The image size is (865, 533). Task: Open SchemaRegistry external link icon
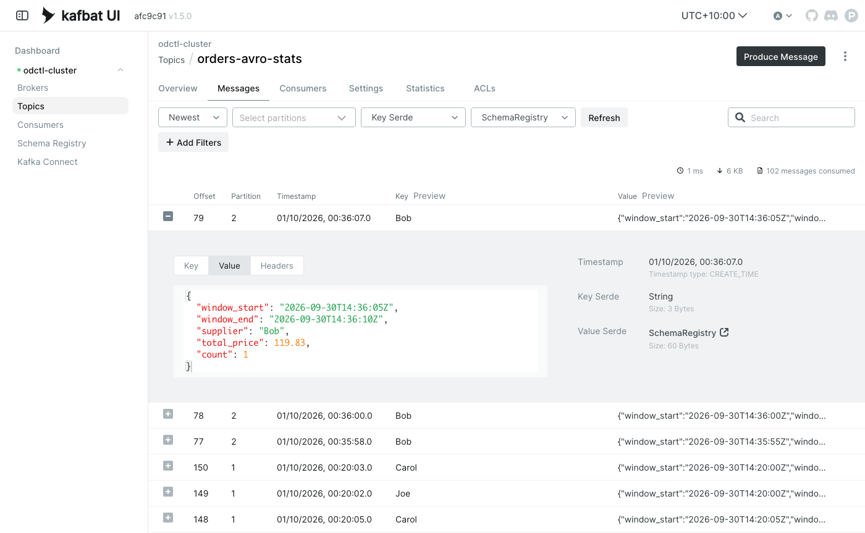(x=725, y=332)
